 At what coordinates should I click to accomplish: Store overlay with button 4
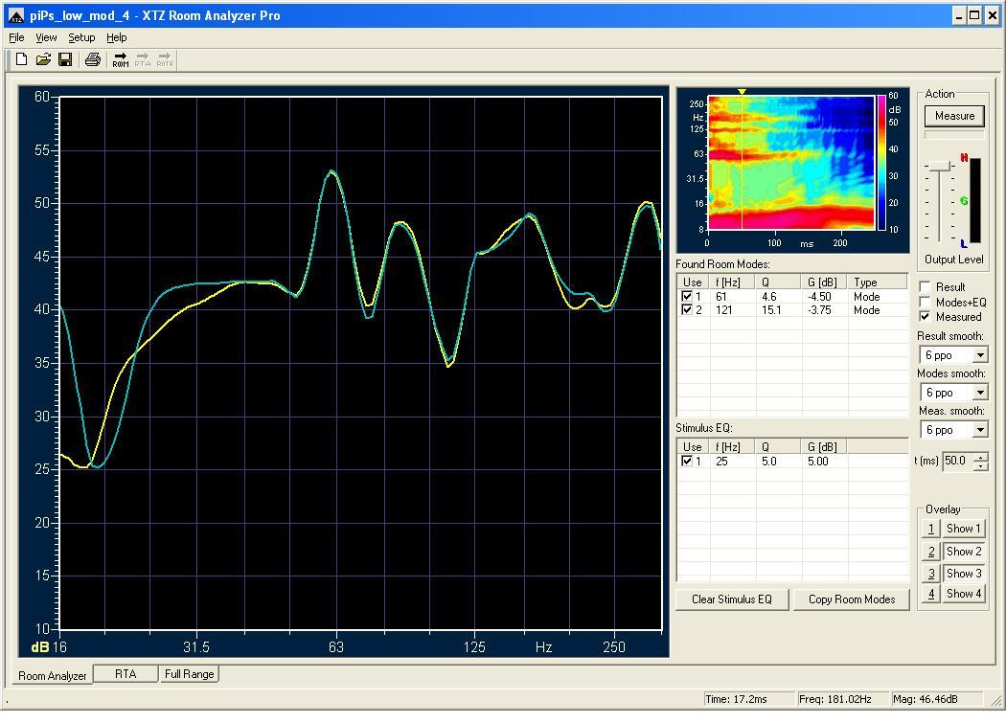click(x=931, y=594)
